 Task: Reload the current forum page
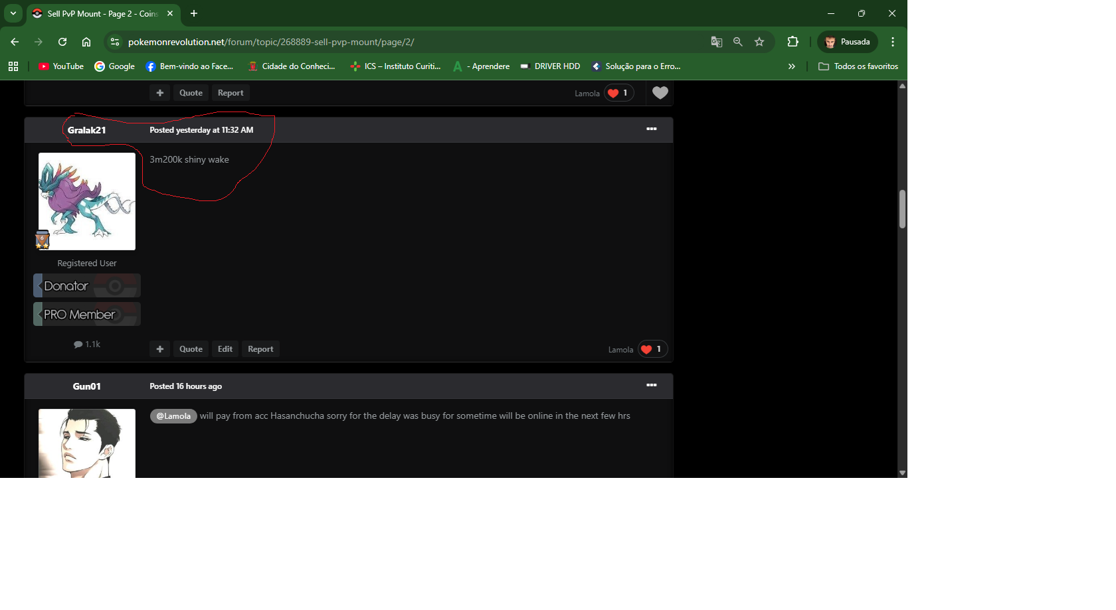click(62, 42)
